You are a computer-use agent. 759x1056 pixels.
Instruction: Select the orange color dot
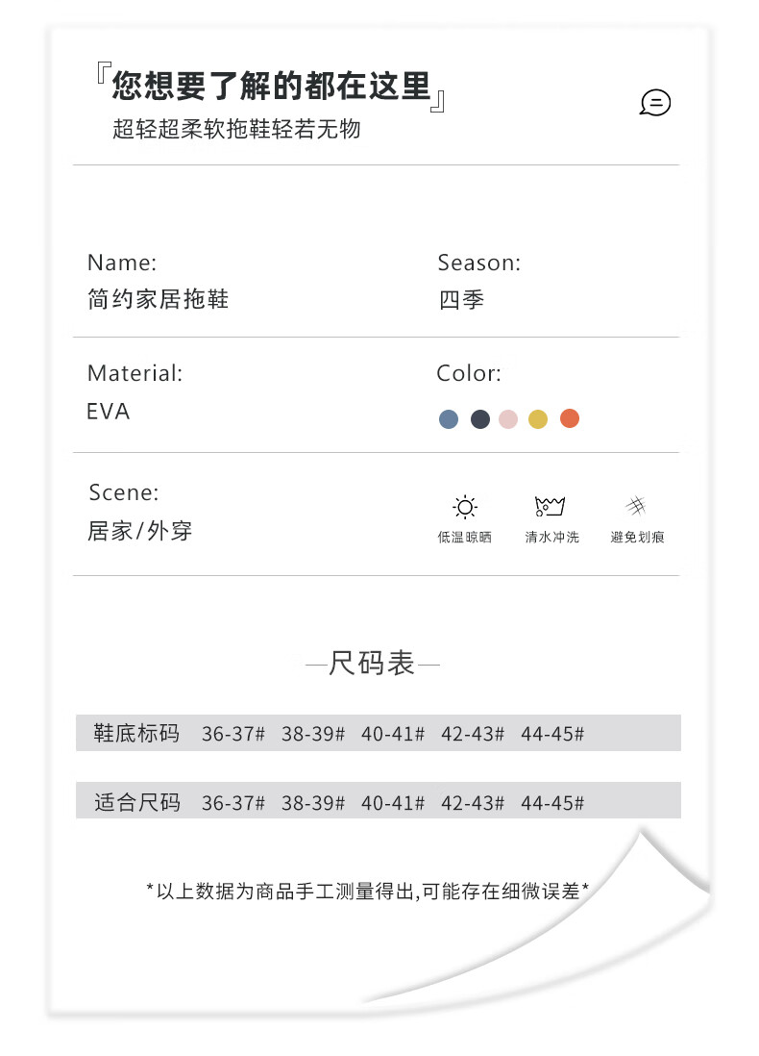pyautogui.click(x=569, y=418)
